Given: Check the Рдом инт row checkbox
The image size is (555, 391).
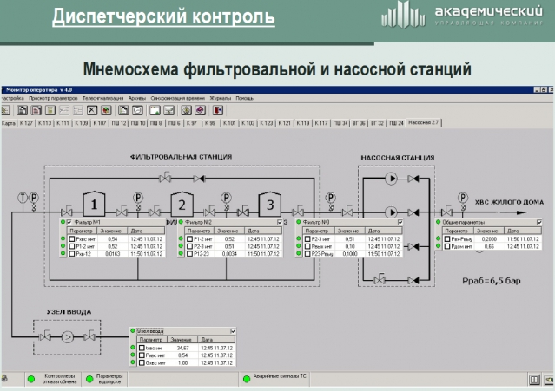Looking at the screenshot, I should [447, 246].
